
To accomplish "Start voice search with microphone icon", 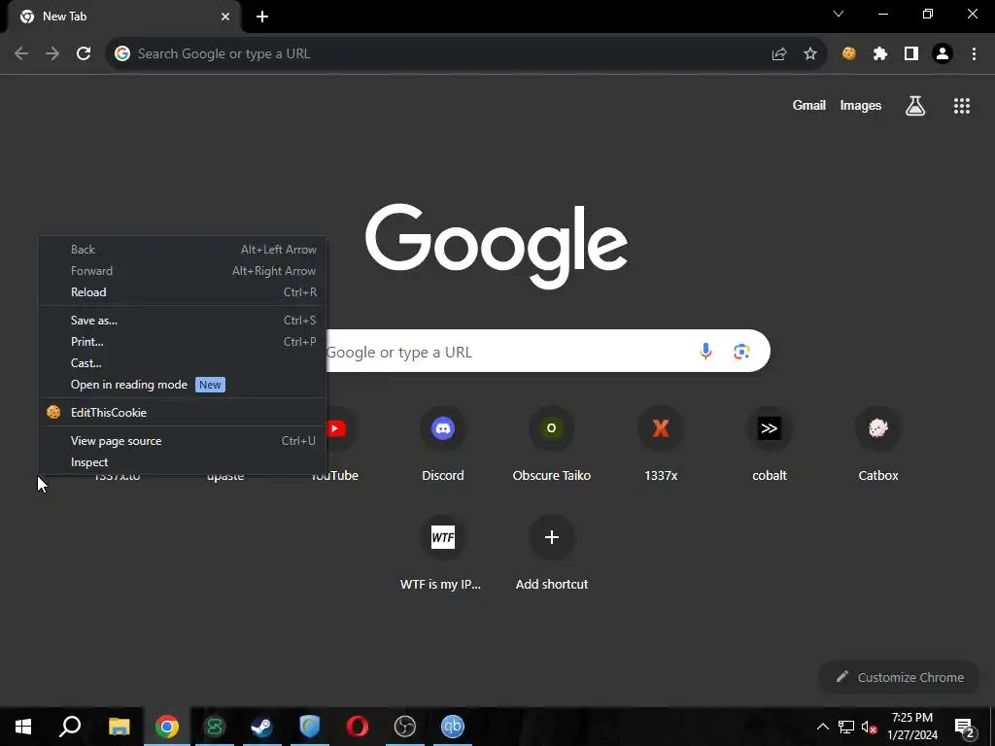I will coord(705,351).
